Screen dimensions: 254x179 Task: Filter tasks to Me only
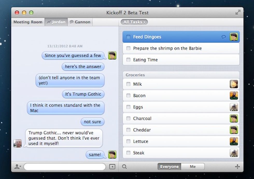[x=193, y=167]
